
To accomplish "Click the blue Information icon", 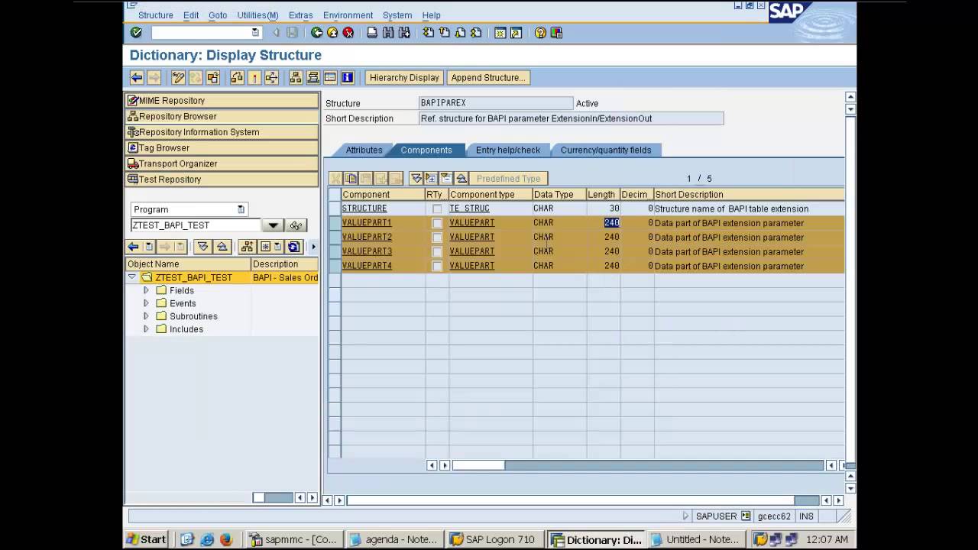I will 348,77.
